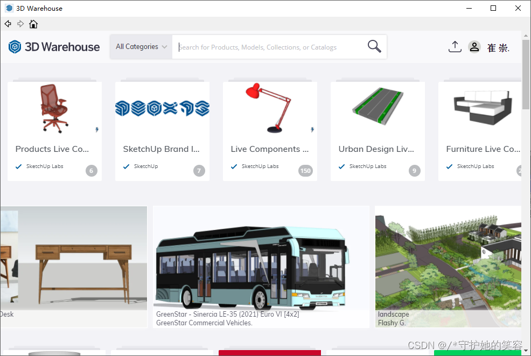Open SketchUp Labs under Live Components
531x356 pixels.
(260, 166)
